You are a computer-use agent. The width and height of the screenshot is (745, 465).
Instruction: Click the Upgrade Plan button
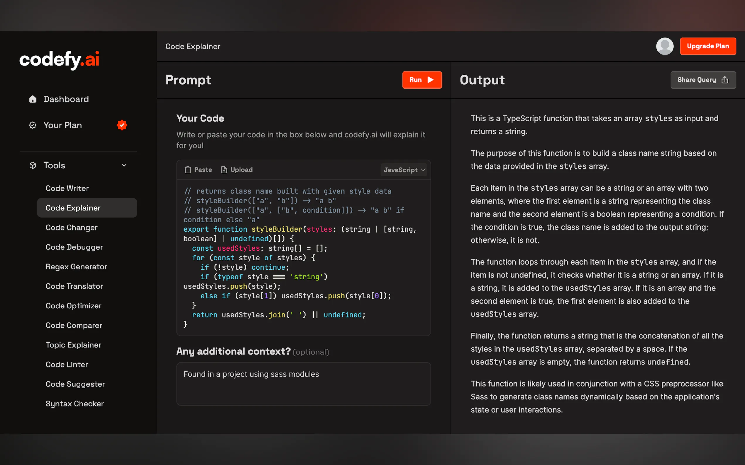click(x=708, y=46)
